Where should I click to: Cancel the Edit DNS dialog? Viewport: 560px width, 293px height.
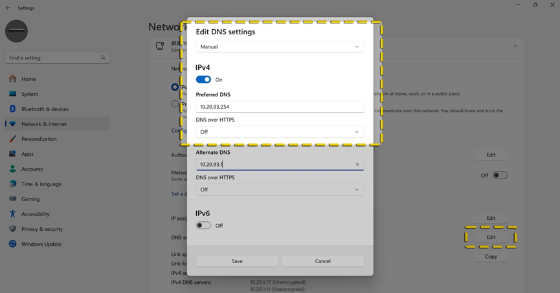(322, 261)
